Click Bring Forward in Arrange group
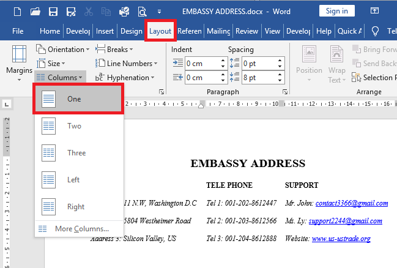397x268 pixels. 374,49
